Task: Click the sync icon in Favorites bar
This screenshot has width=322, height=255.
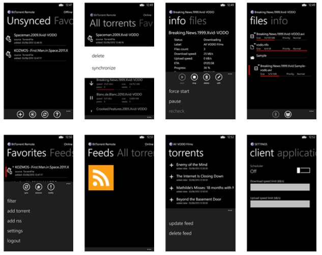Action: (26, 188)
